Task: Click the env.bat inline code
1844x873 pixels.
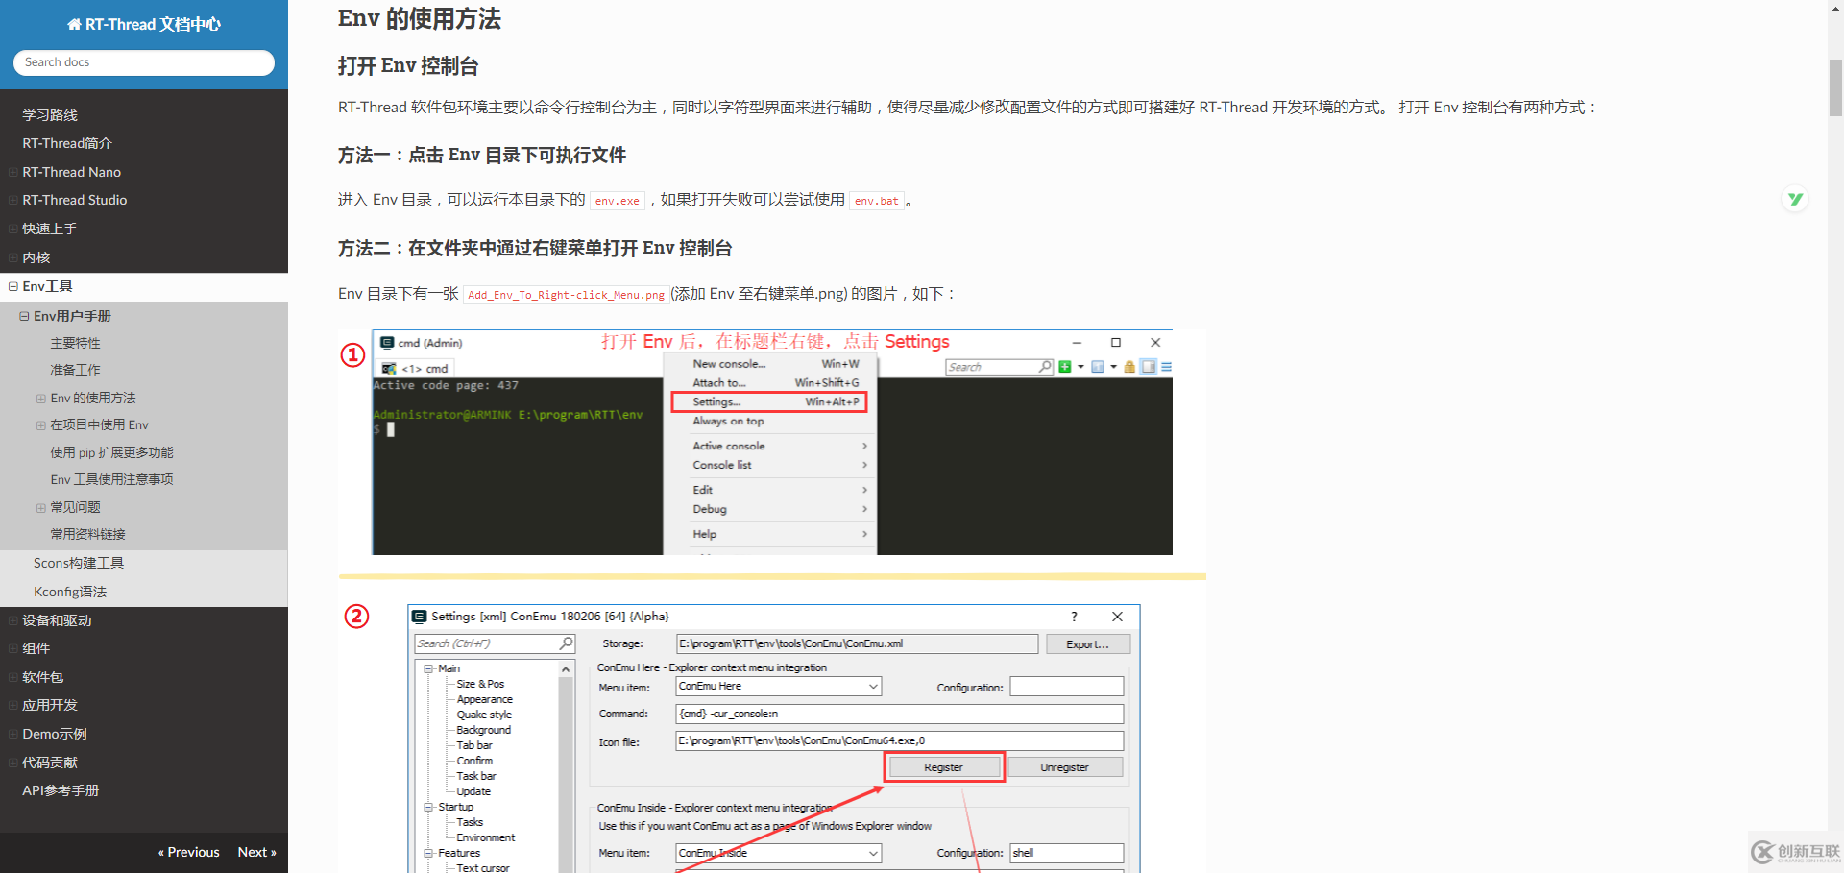Action: coord(877,201)
